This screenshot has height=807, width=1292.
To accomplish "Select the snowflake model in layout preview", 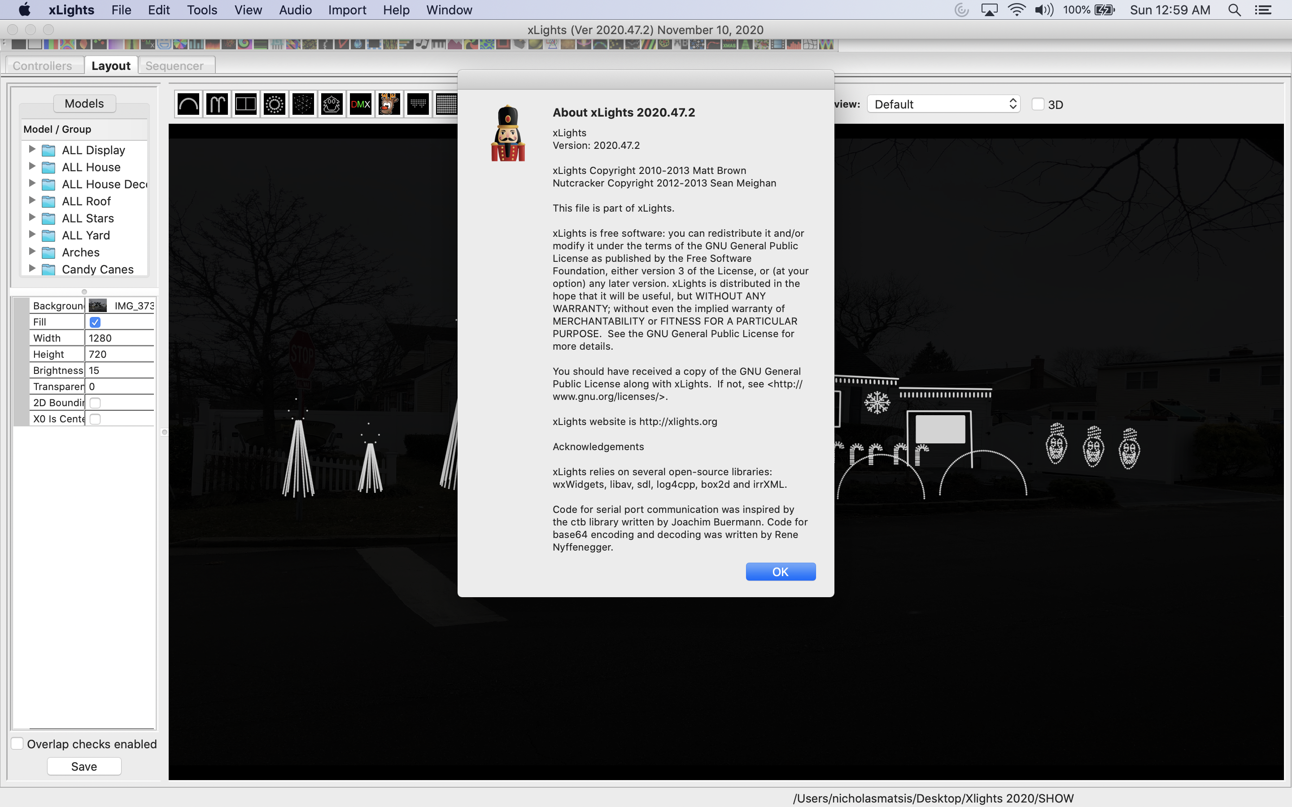I will (x=877, y=403).
